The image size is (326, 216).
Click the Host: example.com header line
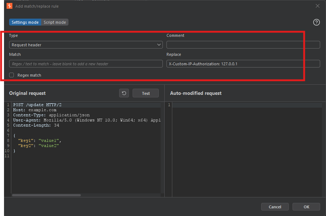[35, 110]
